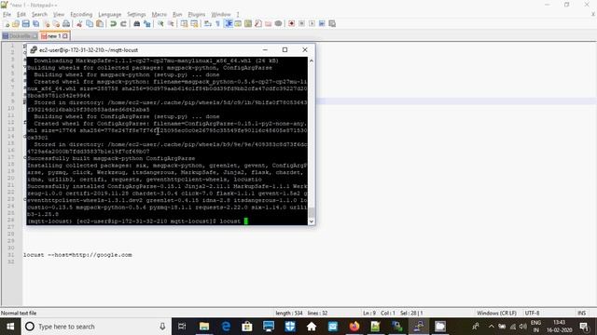This screenshot has width=597, height=335.
Task: Click the Open file toolbar icon
Action: (16, 23)
